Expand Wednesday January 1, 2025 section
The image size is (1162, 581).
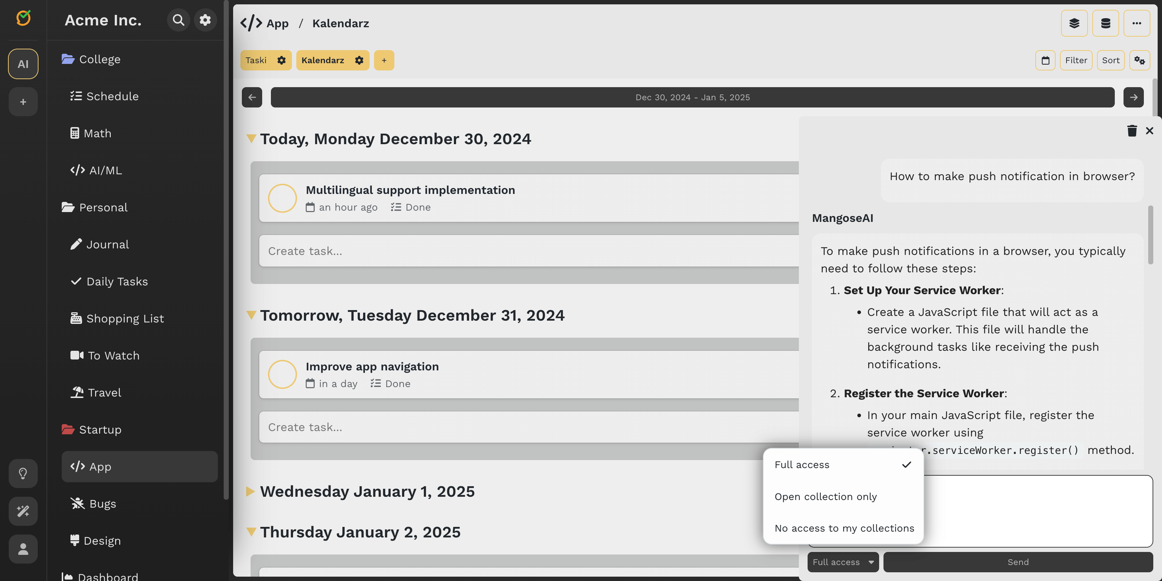click(250, 491)
